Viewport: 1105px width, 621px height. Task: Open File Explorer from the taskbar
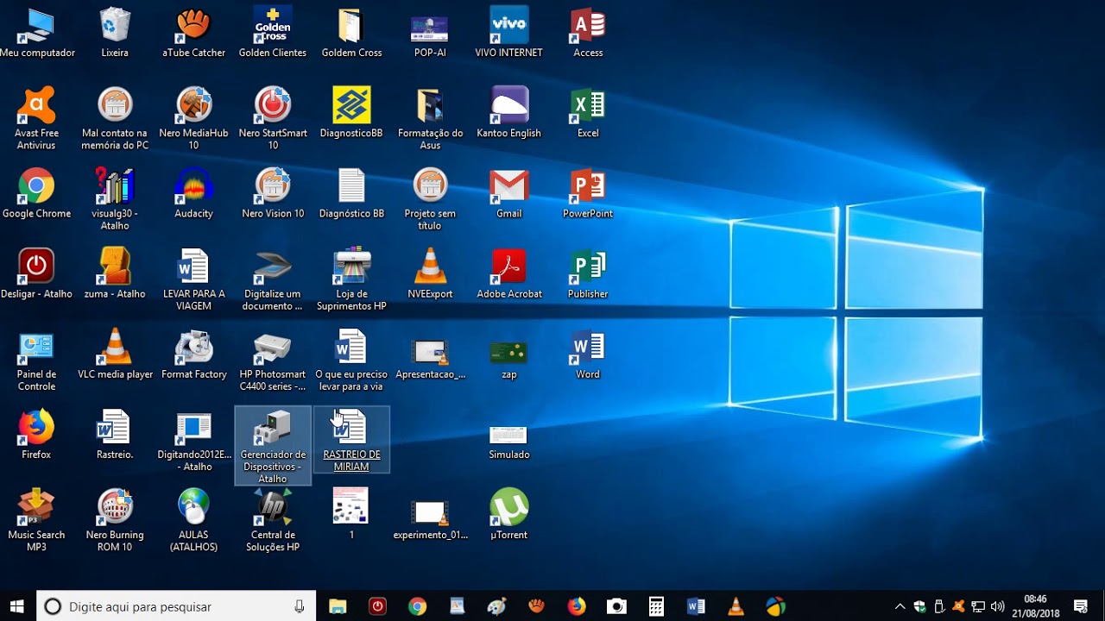(x=338, y=606)
